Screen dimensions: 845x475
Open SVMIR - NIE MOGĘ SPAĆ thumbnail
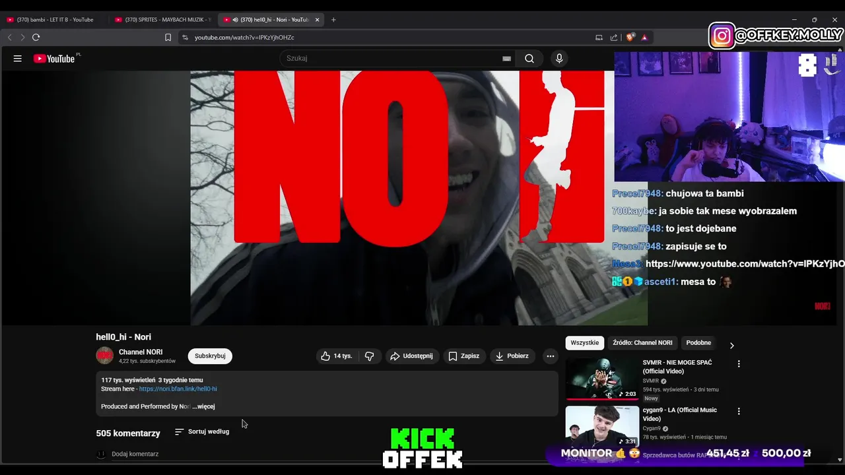click(602, 379)
